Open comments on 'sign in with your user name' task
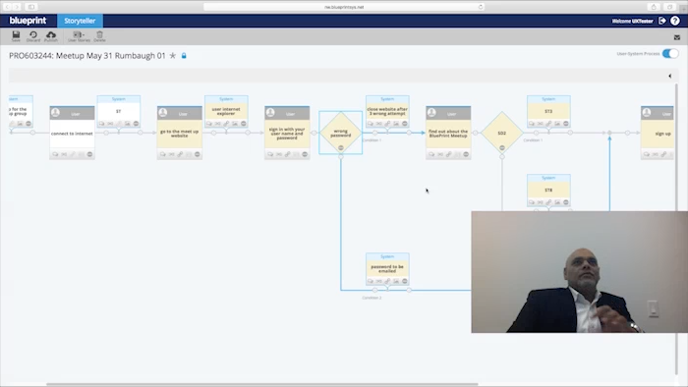This screenshot has width=688, height=387. 270,154
